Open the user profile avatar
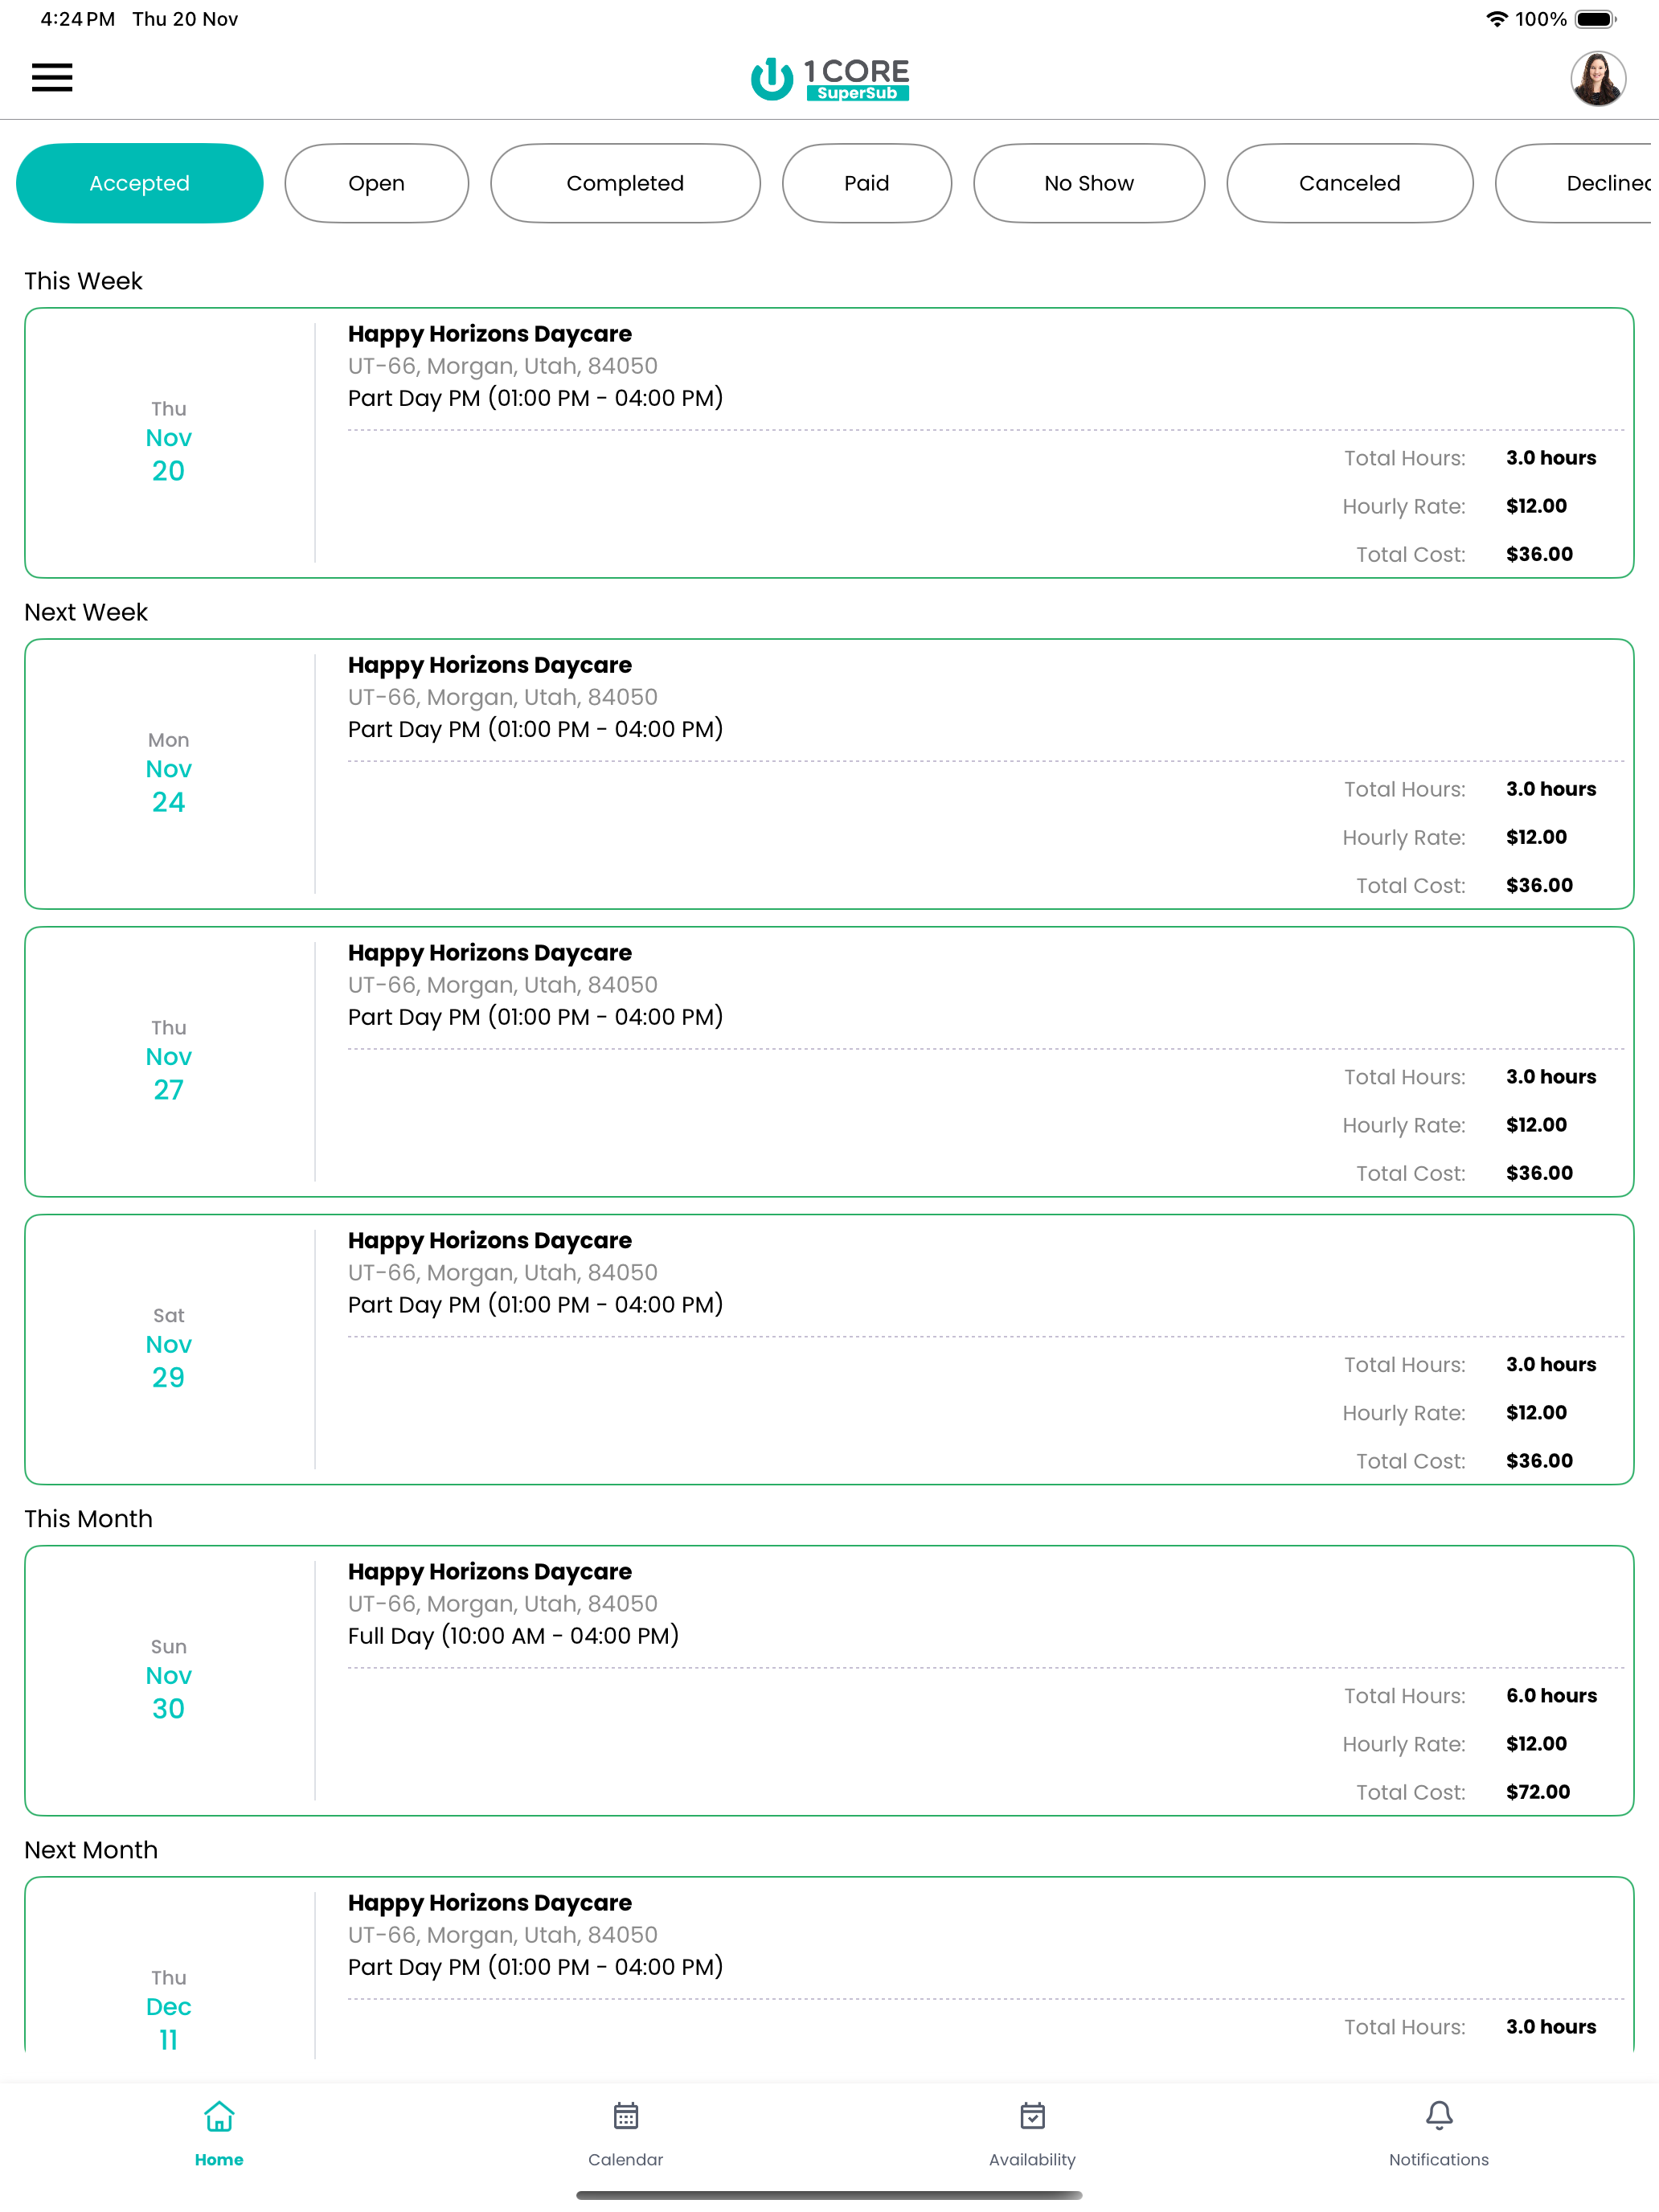 1597,78
